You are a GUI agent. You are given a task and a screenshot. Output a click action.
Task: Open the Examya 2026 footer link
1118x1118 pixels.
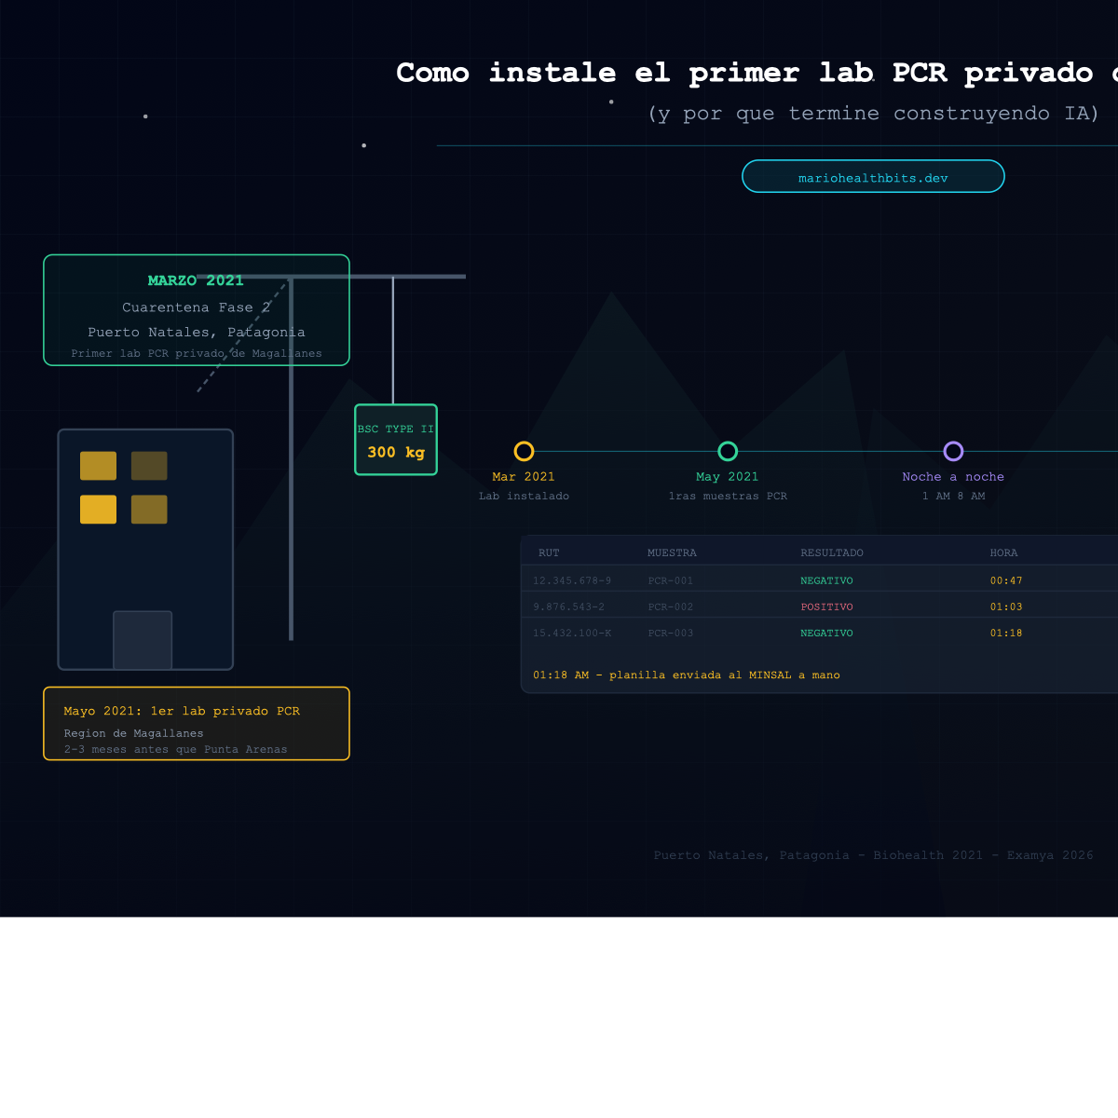(1050, 854)
